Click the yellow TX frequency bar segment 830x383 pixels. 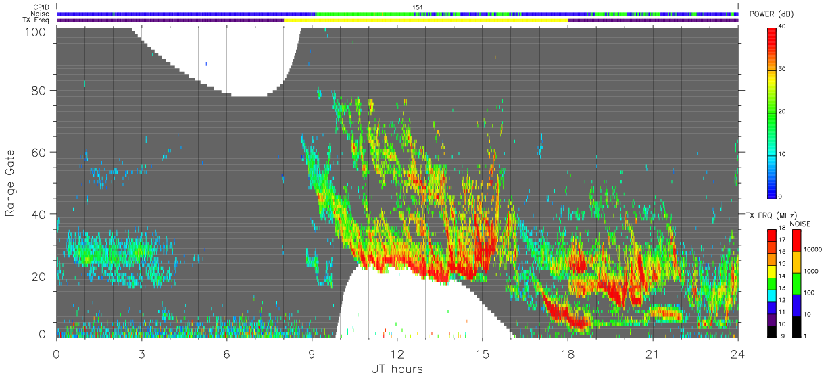coord(426,20)
